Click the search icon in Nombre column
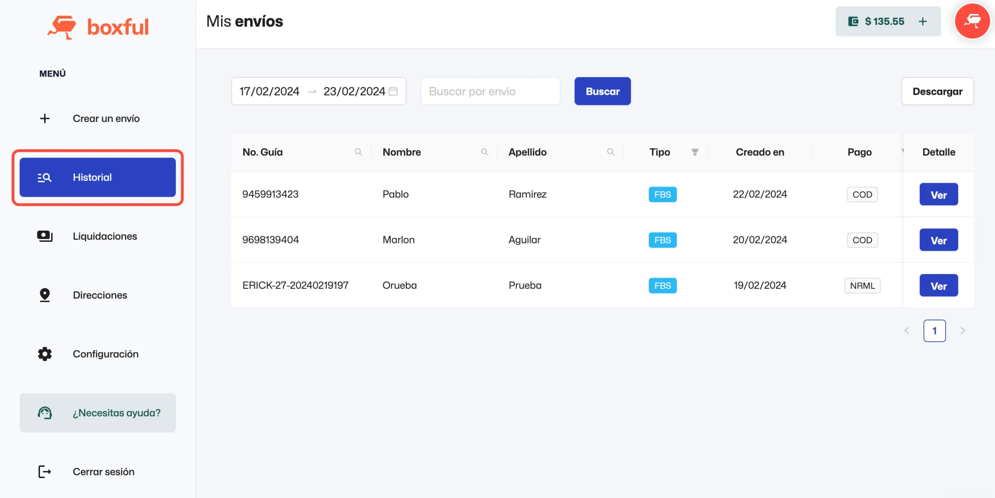 [x=484, y=152]
